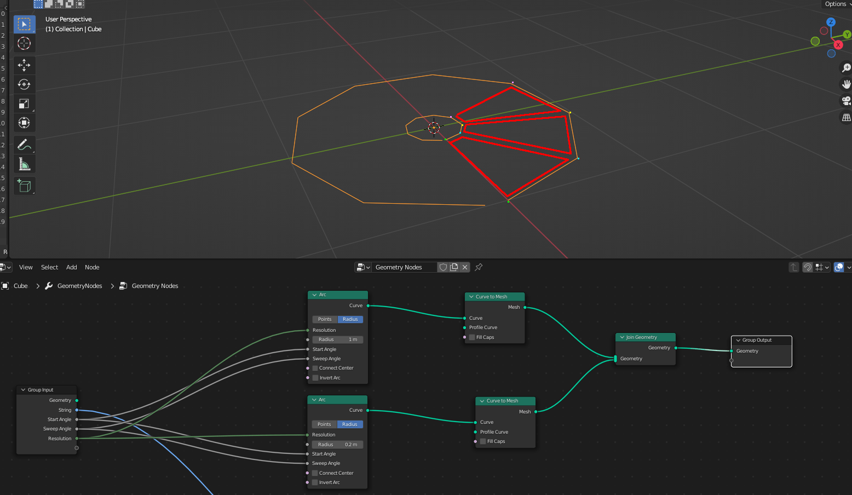Collapse the Join Geometry node header

pyautogui.click(x=622, y=337)
